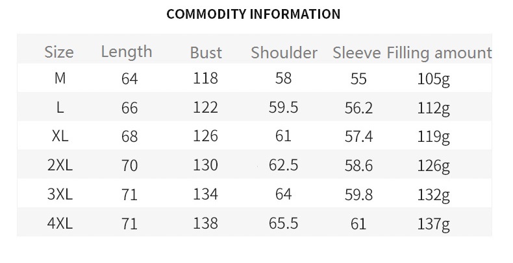Select the 126g filling amount cell
The height and width of the screenshot is (263, 513).
434,166
